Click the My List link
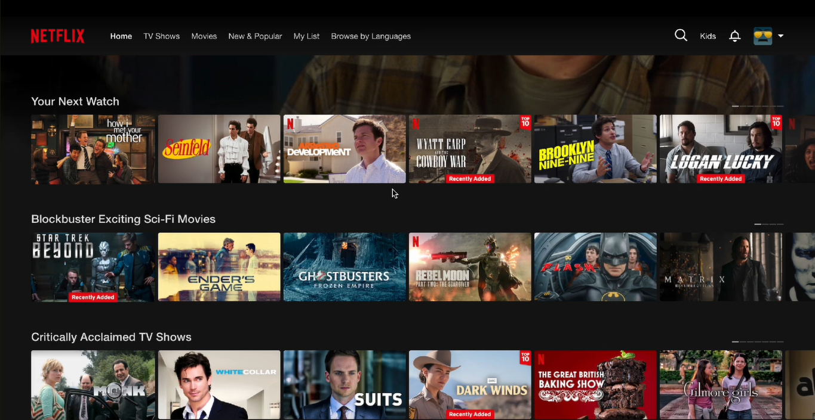The image size is (815, 420). tap(306, 36)
